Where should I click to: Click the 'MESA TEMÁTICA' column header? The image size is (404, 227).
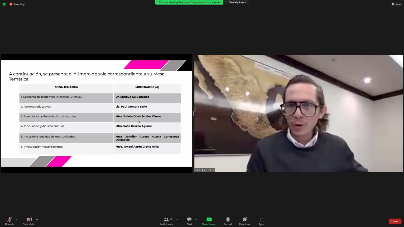tap(66, 87)
